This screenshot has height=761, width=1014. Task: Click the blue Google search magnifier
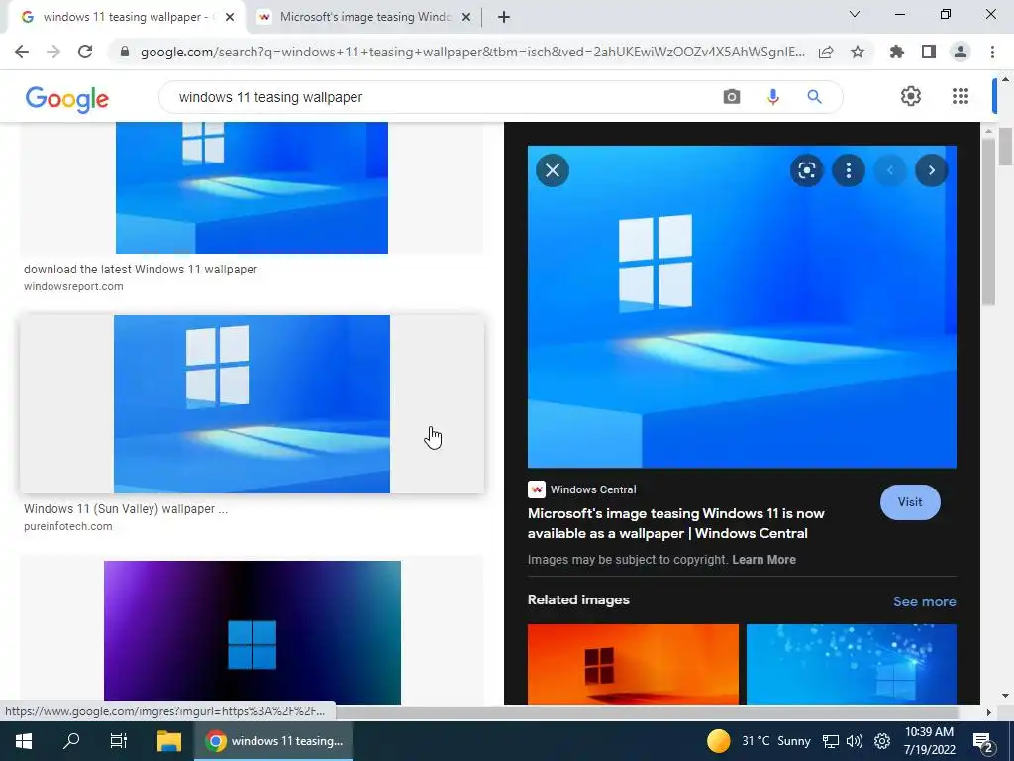point(814,97)
